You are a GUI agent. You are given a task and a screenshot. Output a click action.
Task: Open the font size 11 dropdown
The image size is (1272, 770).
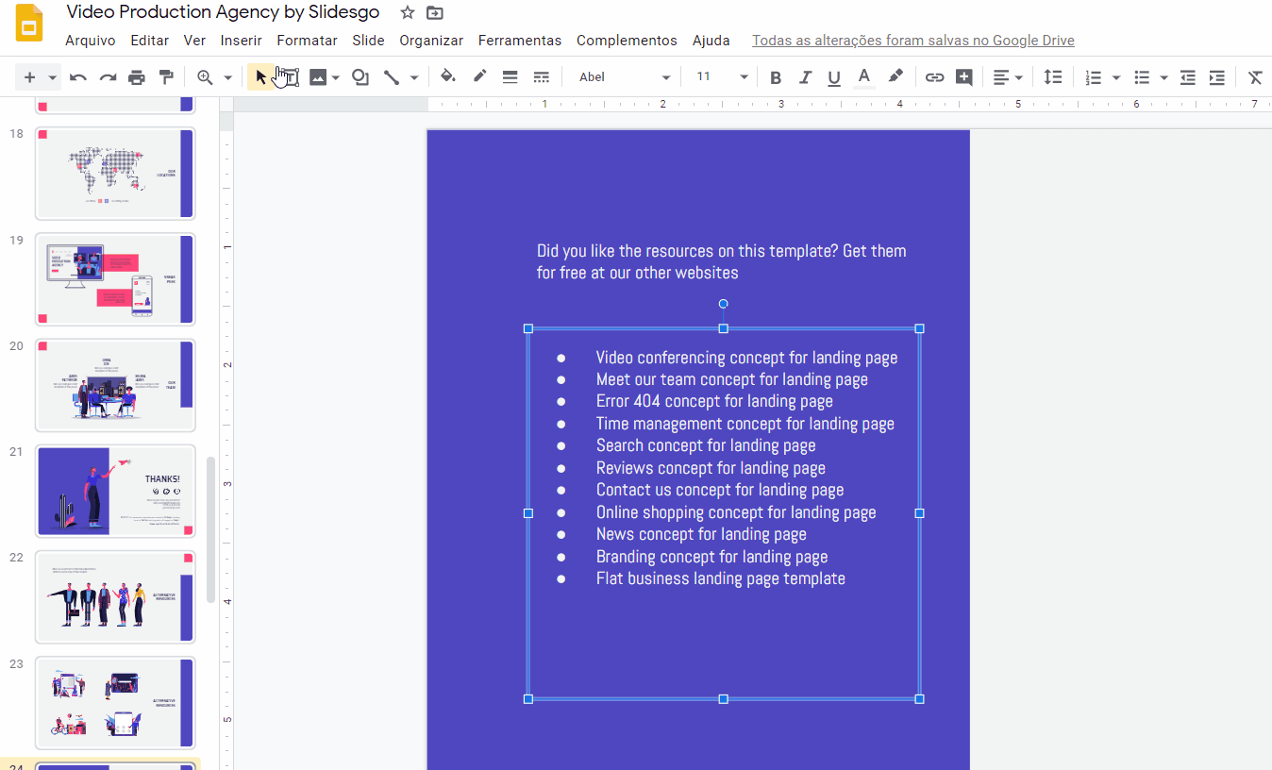tap(722, 77)
